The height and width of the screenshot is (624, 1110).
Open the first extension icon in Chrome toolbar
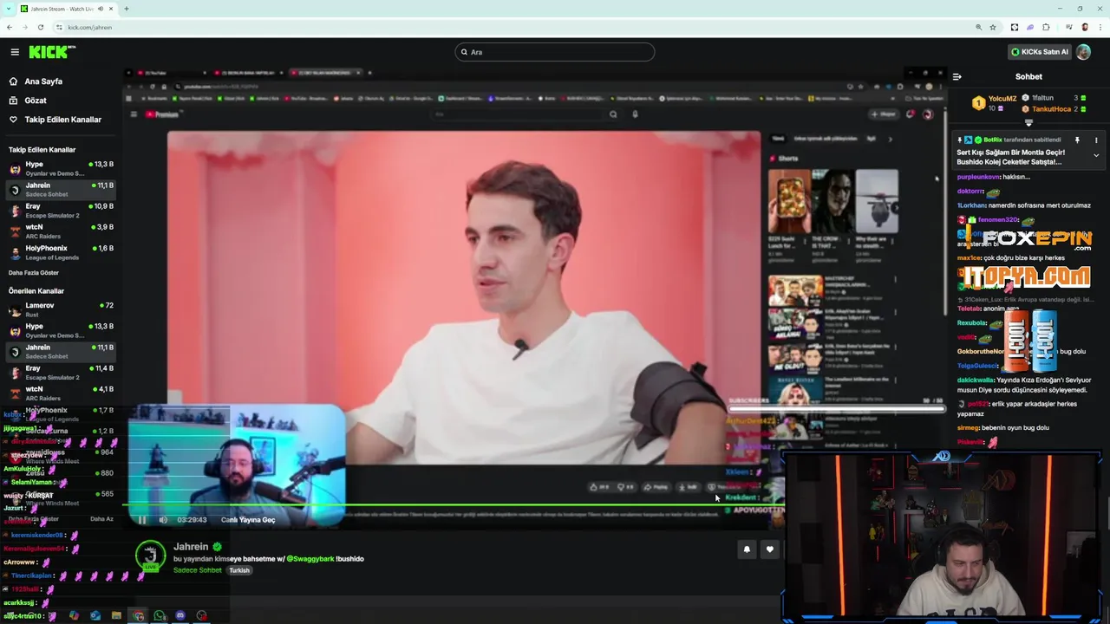click(x=1015, y=27)
